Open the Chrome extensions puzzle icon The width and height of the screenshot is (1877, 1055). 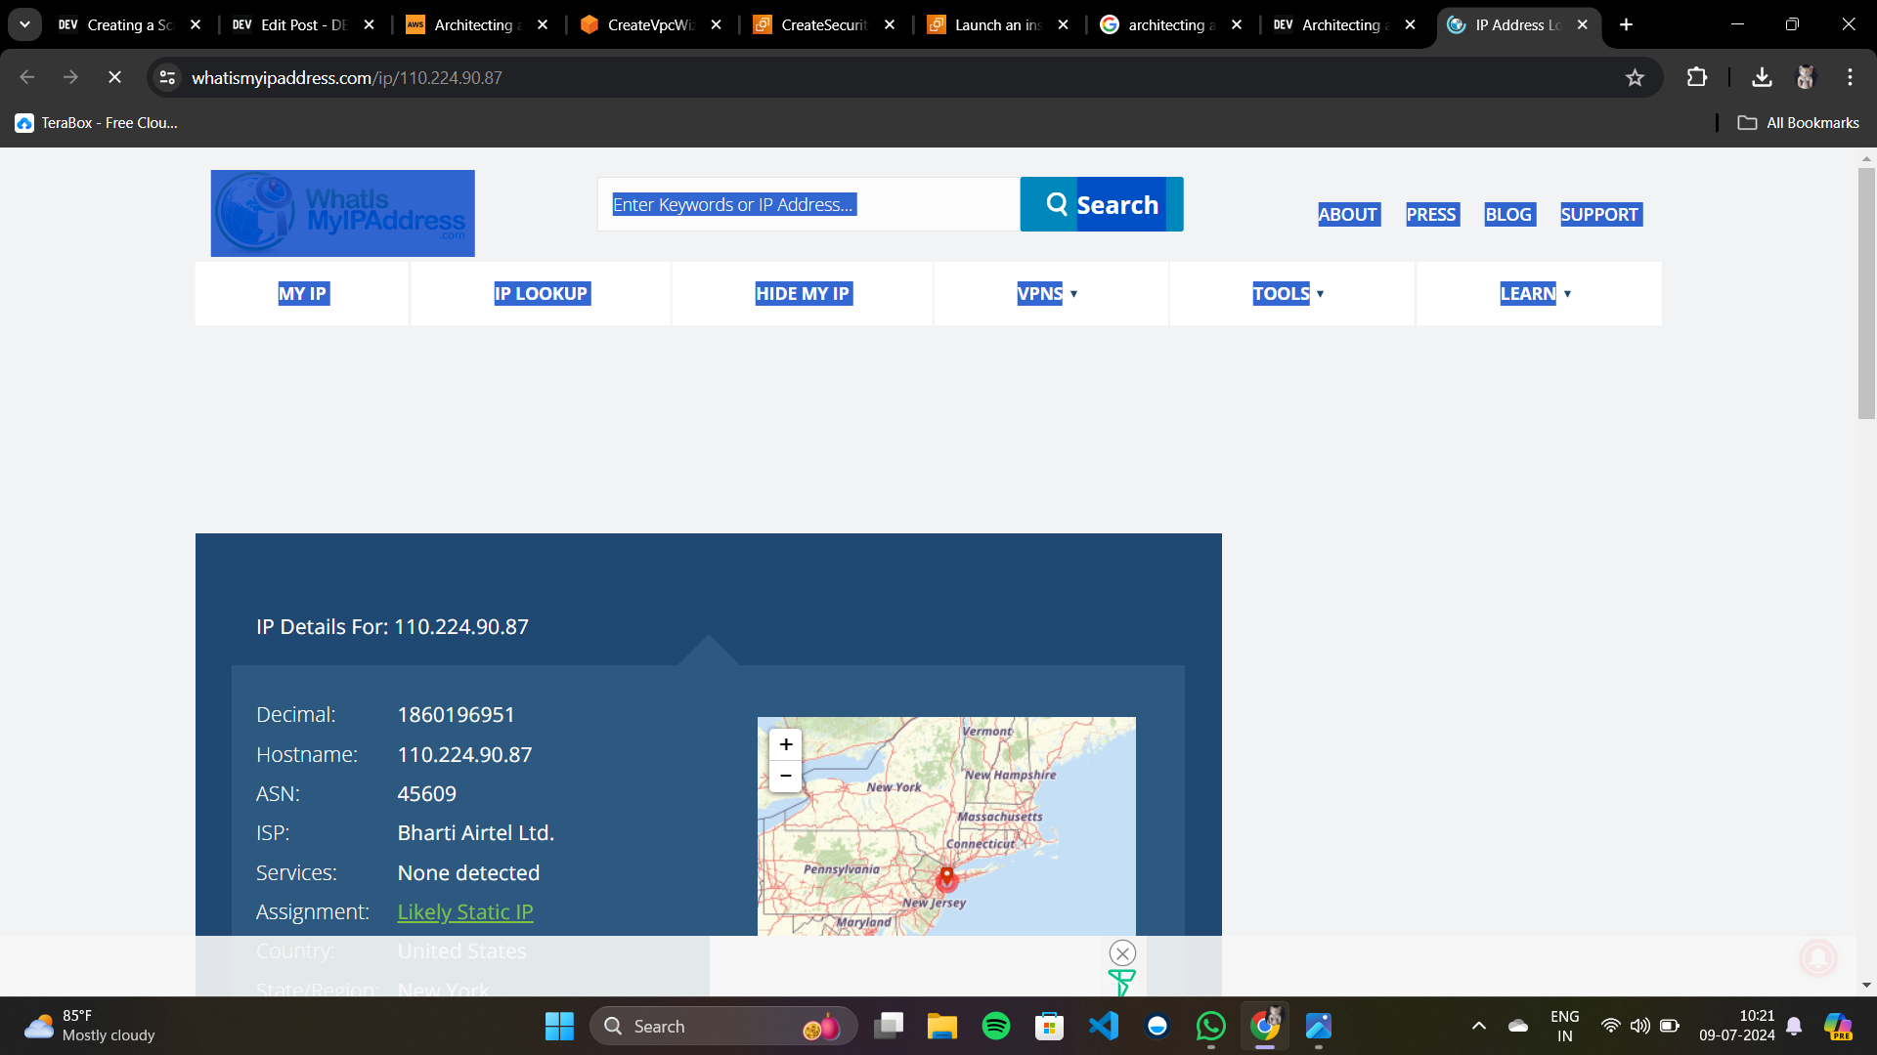1697,78
